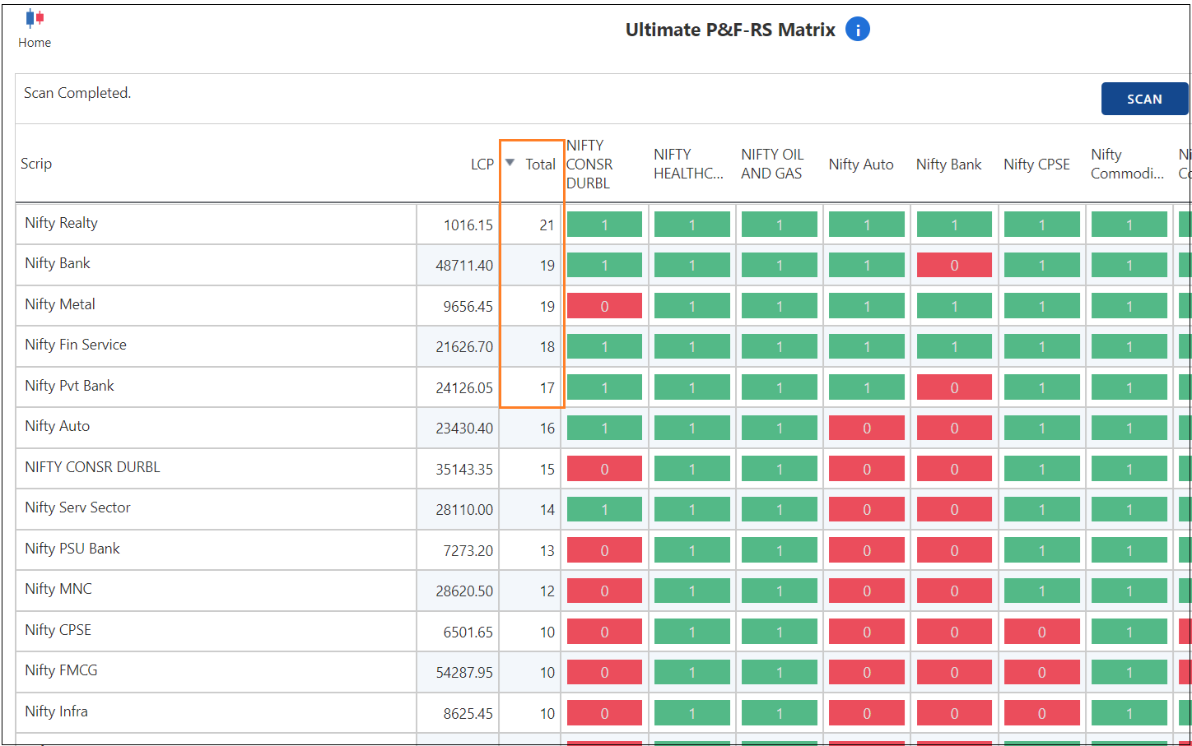Screen dimensions: 1192x746
Task: Click green 1 cell Nifty FMCG row, HEALTHC column
Action: tap(691, 672)
